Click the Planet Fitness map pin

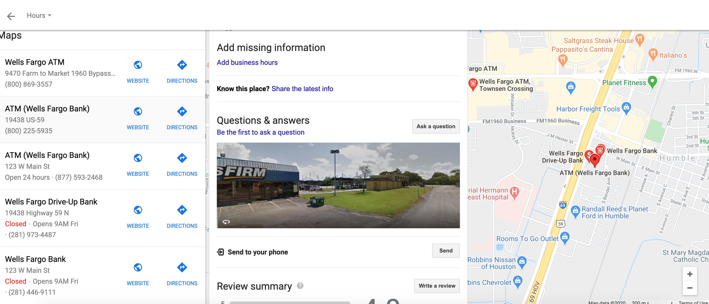tap(652, 82)
